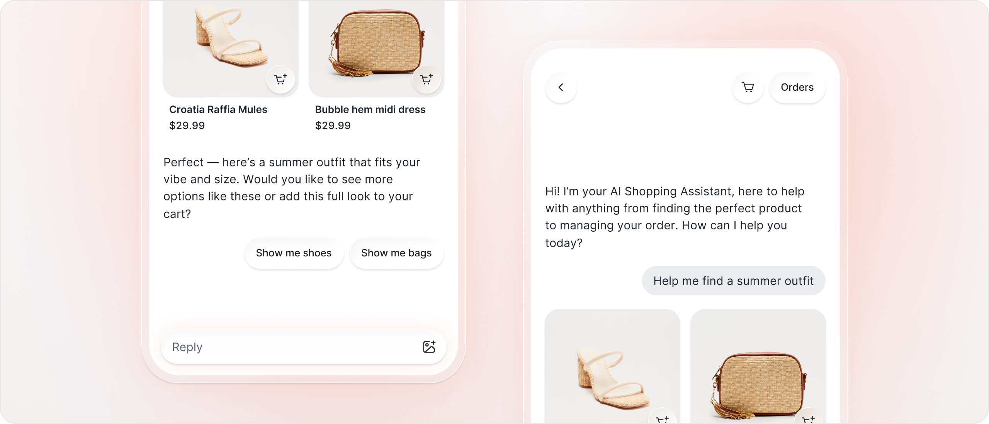Open the Bubble hem midi dress title link
Screen dimensions: 989x424
pyautogui.click(x=370, y=110)
